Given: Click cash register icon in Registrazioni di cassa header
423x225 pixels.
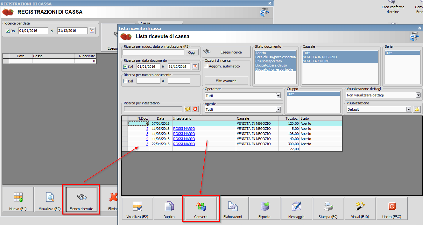Looking at the screenshot, I should tap(264, 12).
